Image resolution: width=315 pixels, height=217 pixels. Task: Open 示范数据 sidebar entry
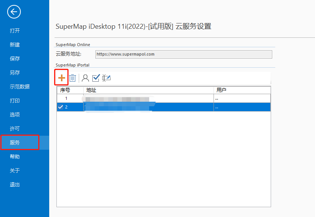(20, 87)
